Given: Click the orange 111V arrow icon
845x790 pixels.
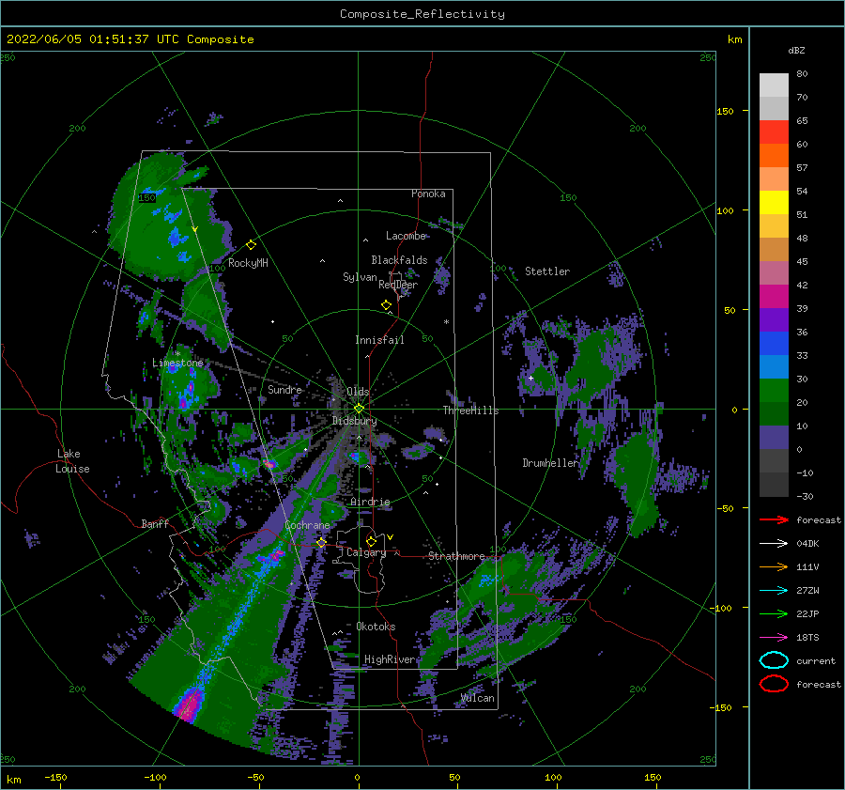Looking at the screenshot, I should pos(774,566).
